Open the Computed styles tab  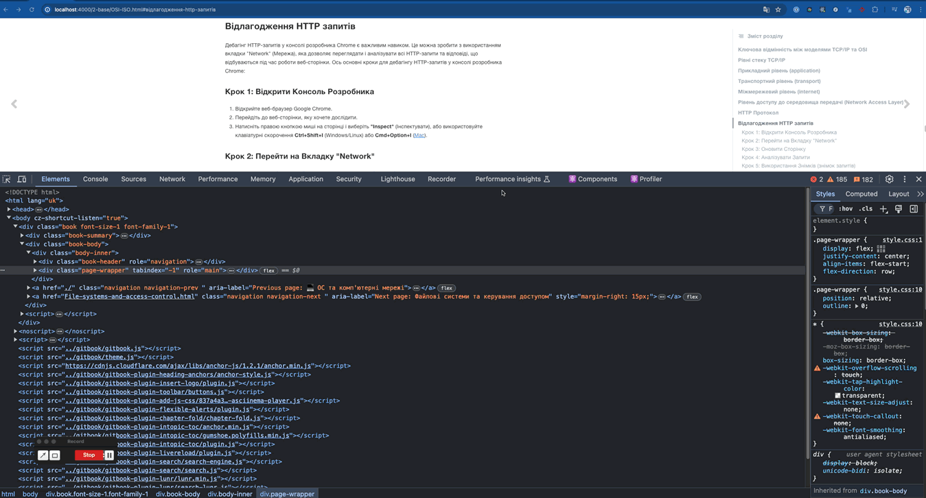pyautogui.click(x=861, y=194)
